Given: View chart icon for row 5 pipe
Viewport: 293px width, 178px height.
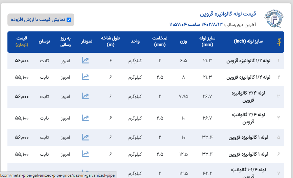Looking at the screenshot, I should pyautogui.click(x=85, y=137).
